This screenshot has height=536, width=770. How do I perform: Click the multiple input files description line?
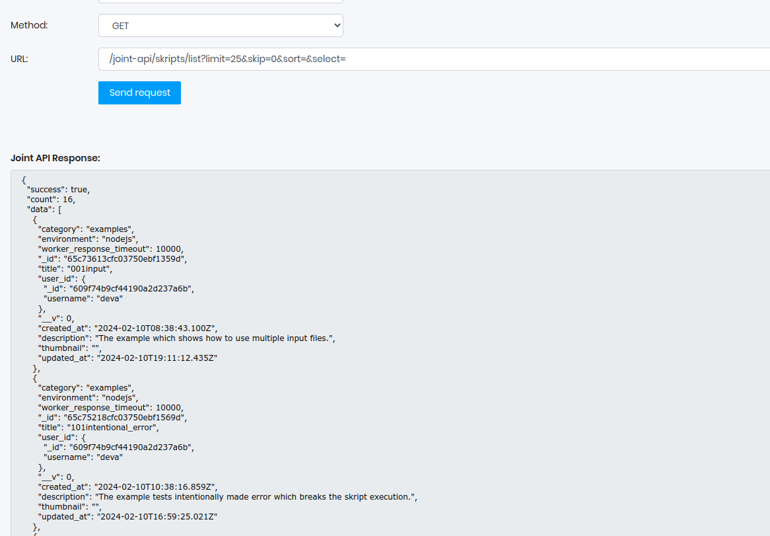pyautogui.click(x=187, y=338)
